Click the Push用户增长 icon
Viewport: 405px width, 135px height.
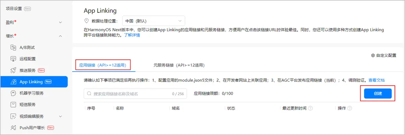click(13, 128)
